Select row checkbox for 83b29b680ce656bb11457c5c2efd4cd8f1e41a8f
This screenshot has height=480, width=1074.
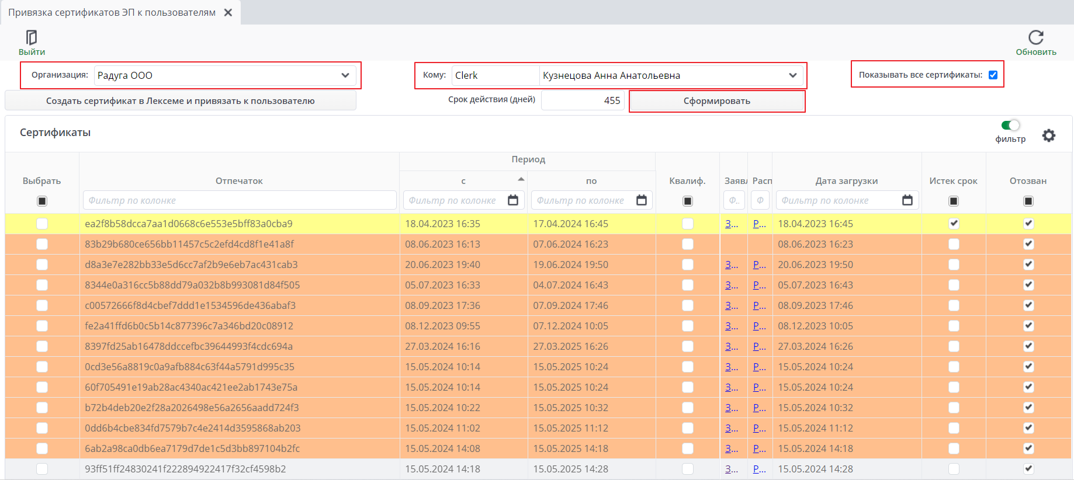click(x=42, y=244)
